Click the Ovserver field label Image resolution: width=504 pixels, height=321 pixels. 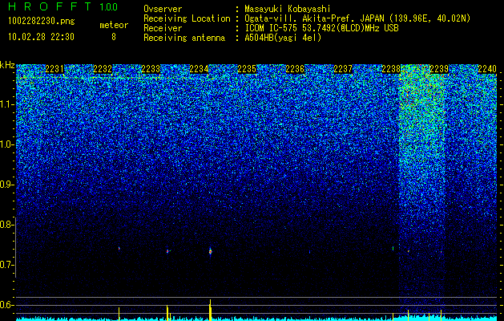(x=163, y=9)
